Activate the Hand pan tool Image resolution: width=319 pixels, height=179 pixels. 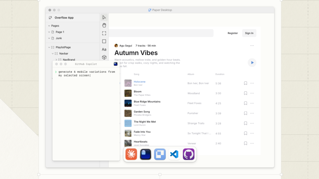[104, 25]
